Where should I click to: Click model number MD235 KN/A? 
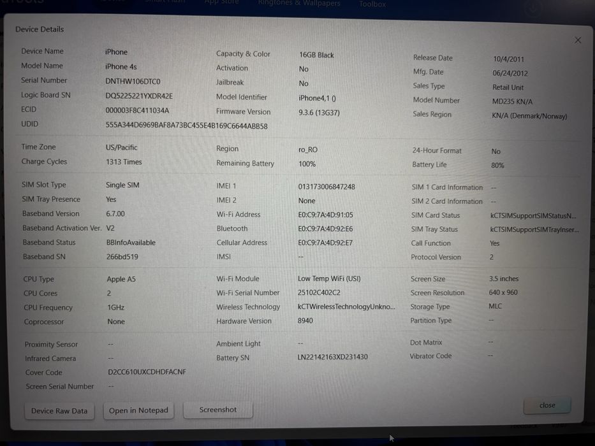click(512, 102)
